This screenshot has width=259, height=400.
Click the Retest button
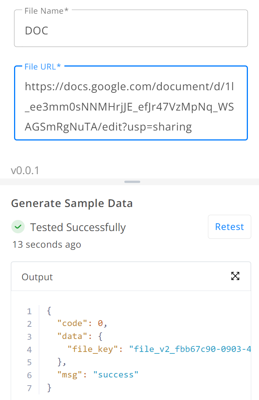(229, 227)
